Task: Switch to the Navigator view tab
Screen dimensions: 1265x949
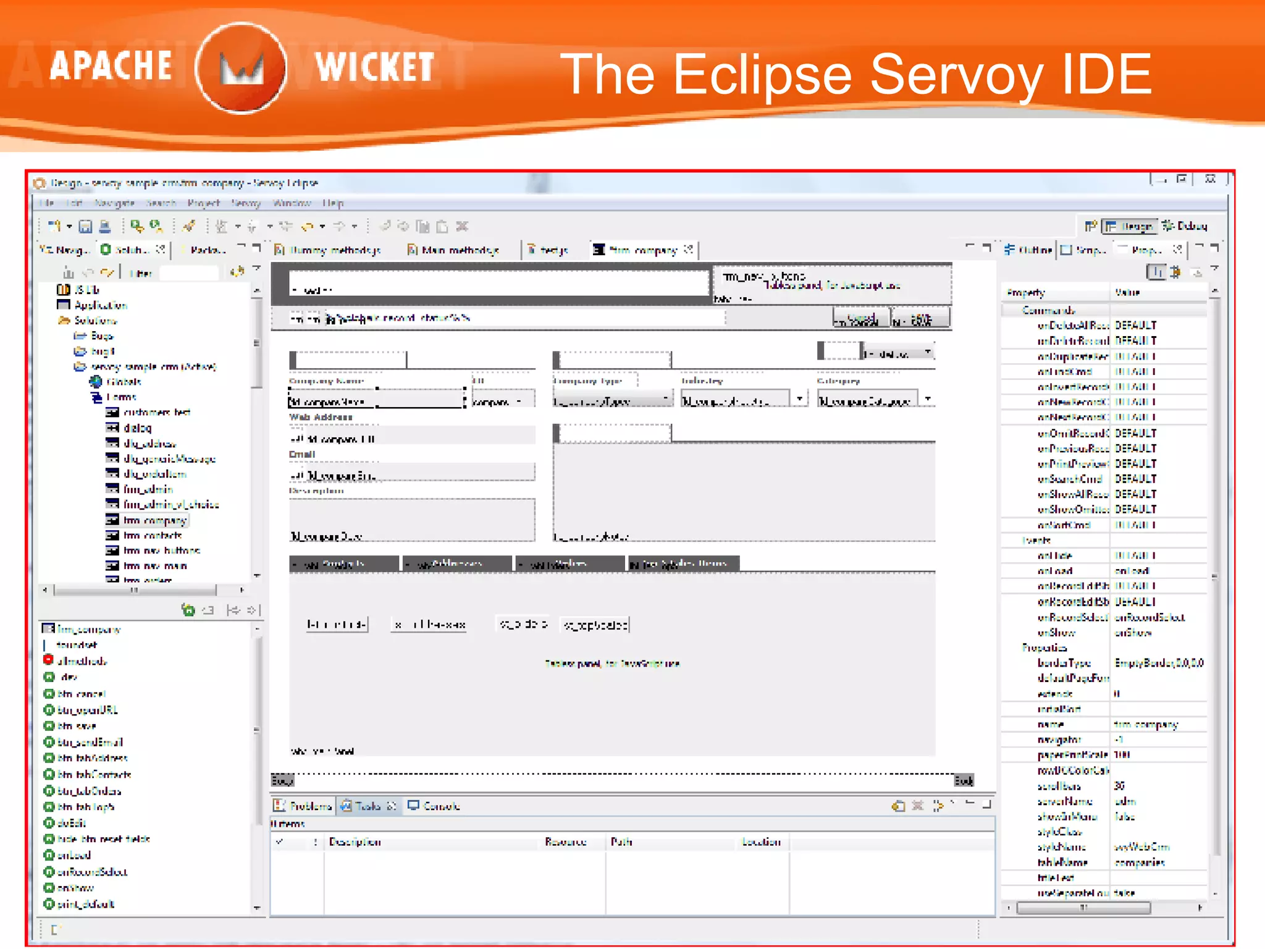Action: pyautogui.click(x=65, y=250)
